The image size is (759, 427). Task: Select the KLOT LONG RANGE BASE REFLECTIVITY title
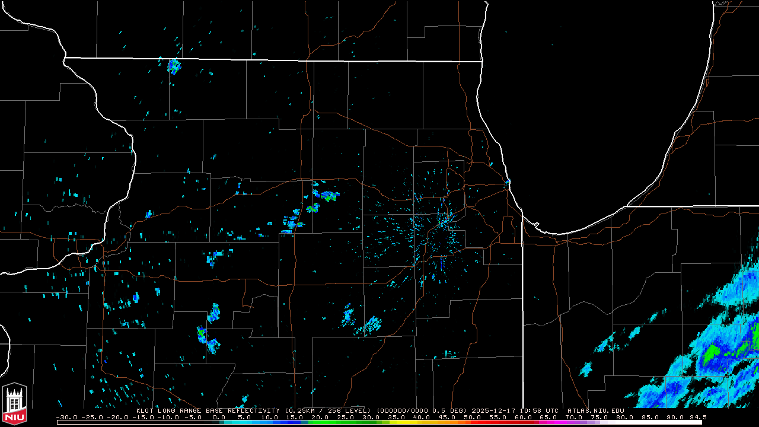[x=208, y=410]
